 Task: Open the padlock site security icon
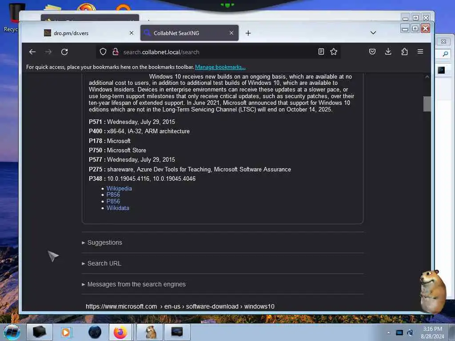(116, 52)
